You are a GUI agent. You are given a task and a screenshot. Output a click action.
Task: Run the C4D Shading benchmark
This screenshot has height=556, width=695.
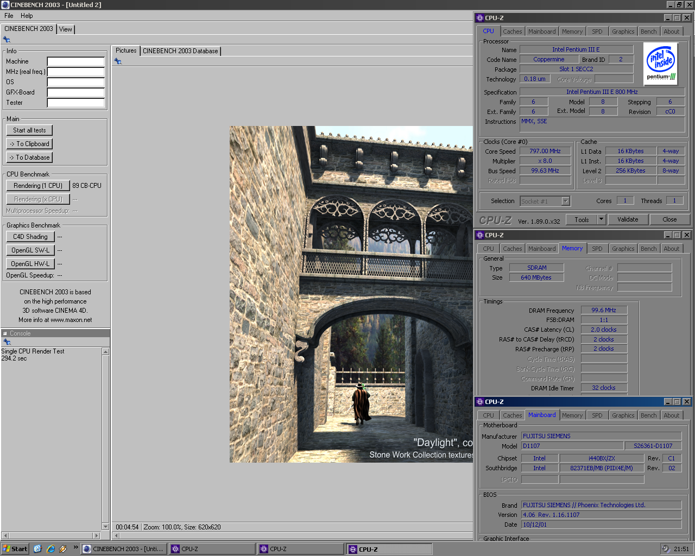[x=30, y=237]
